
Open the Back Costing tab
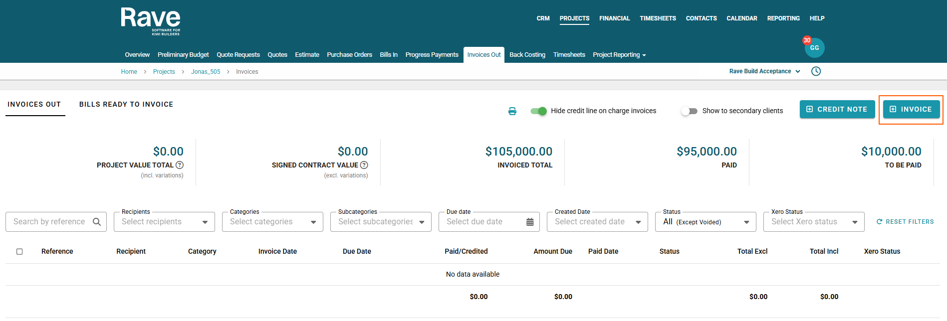pos(527,55)
